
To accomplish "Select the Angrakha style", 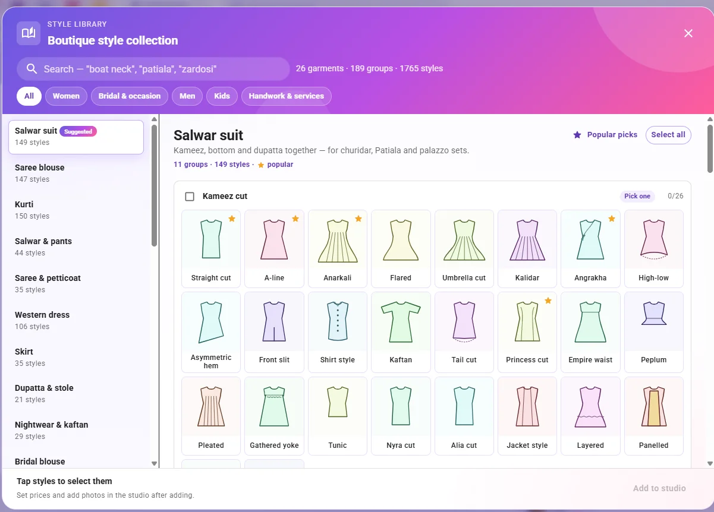I will pos(590,248).
